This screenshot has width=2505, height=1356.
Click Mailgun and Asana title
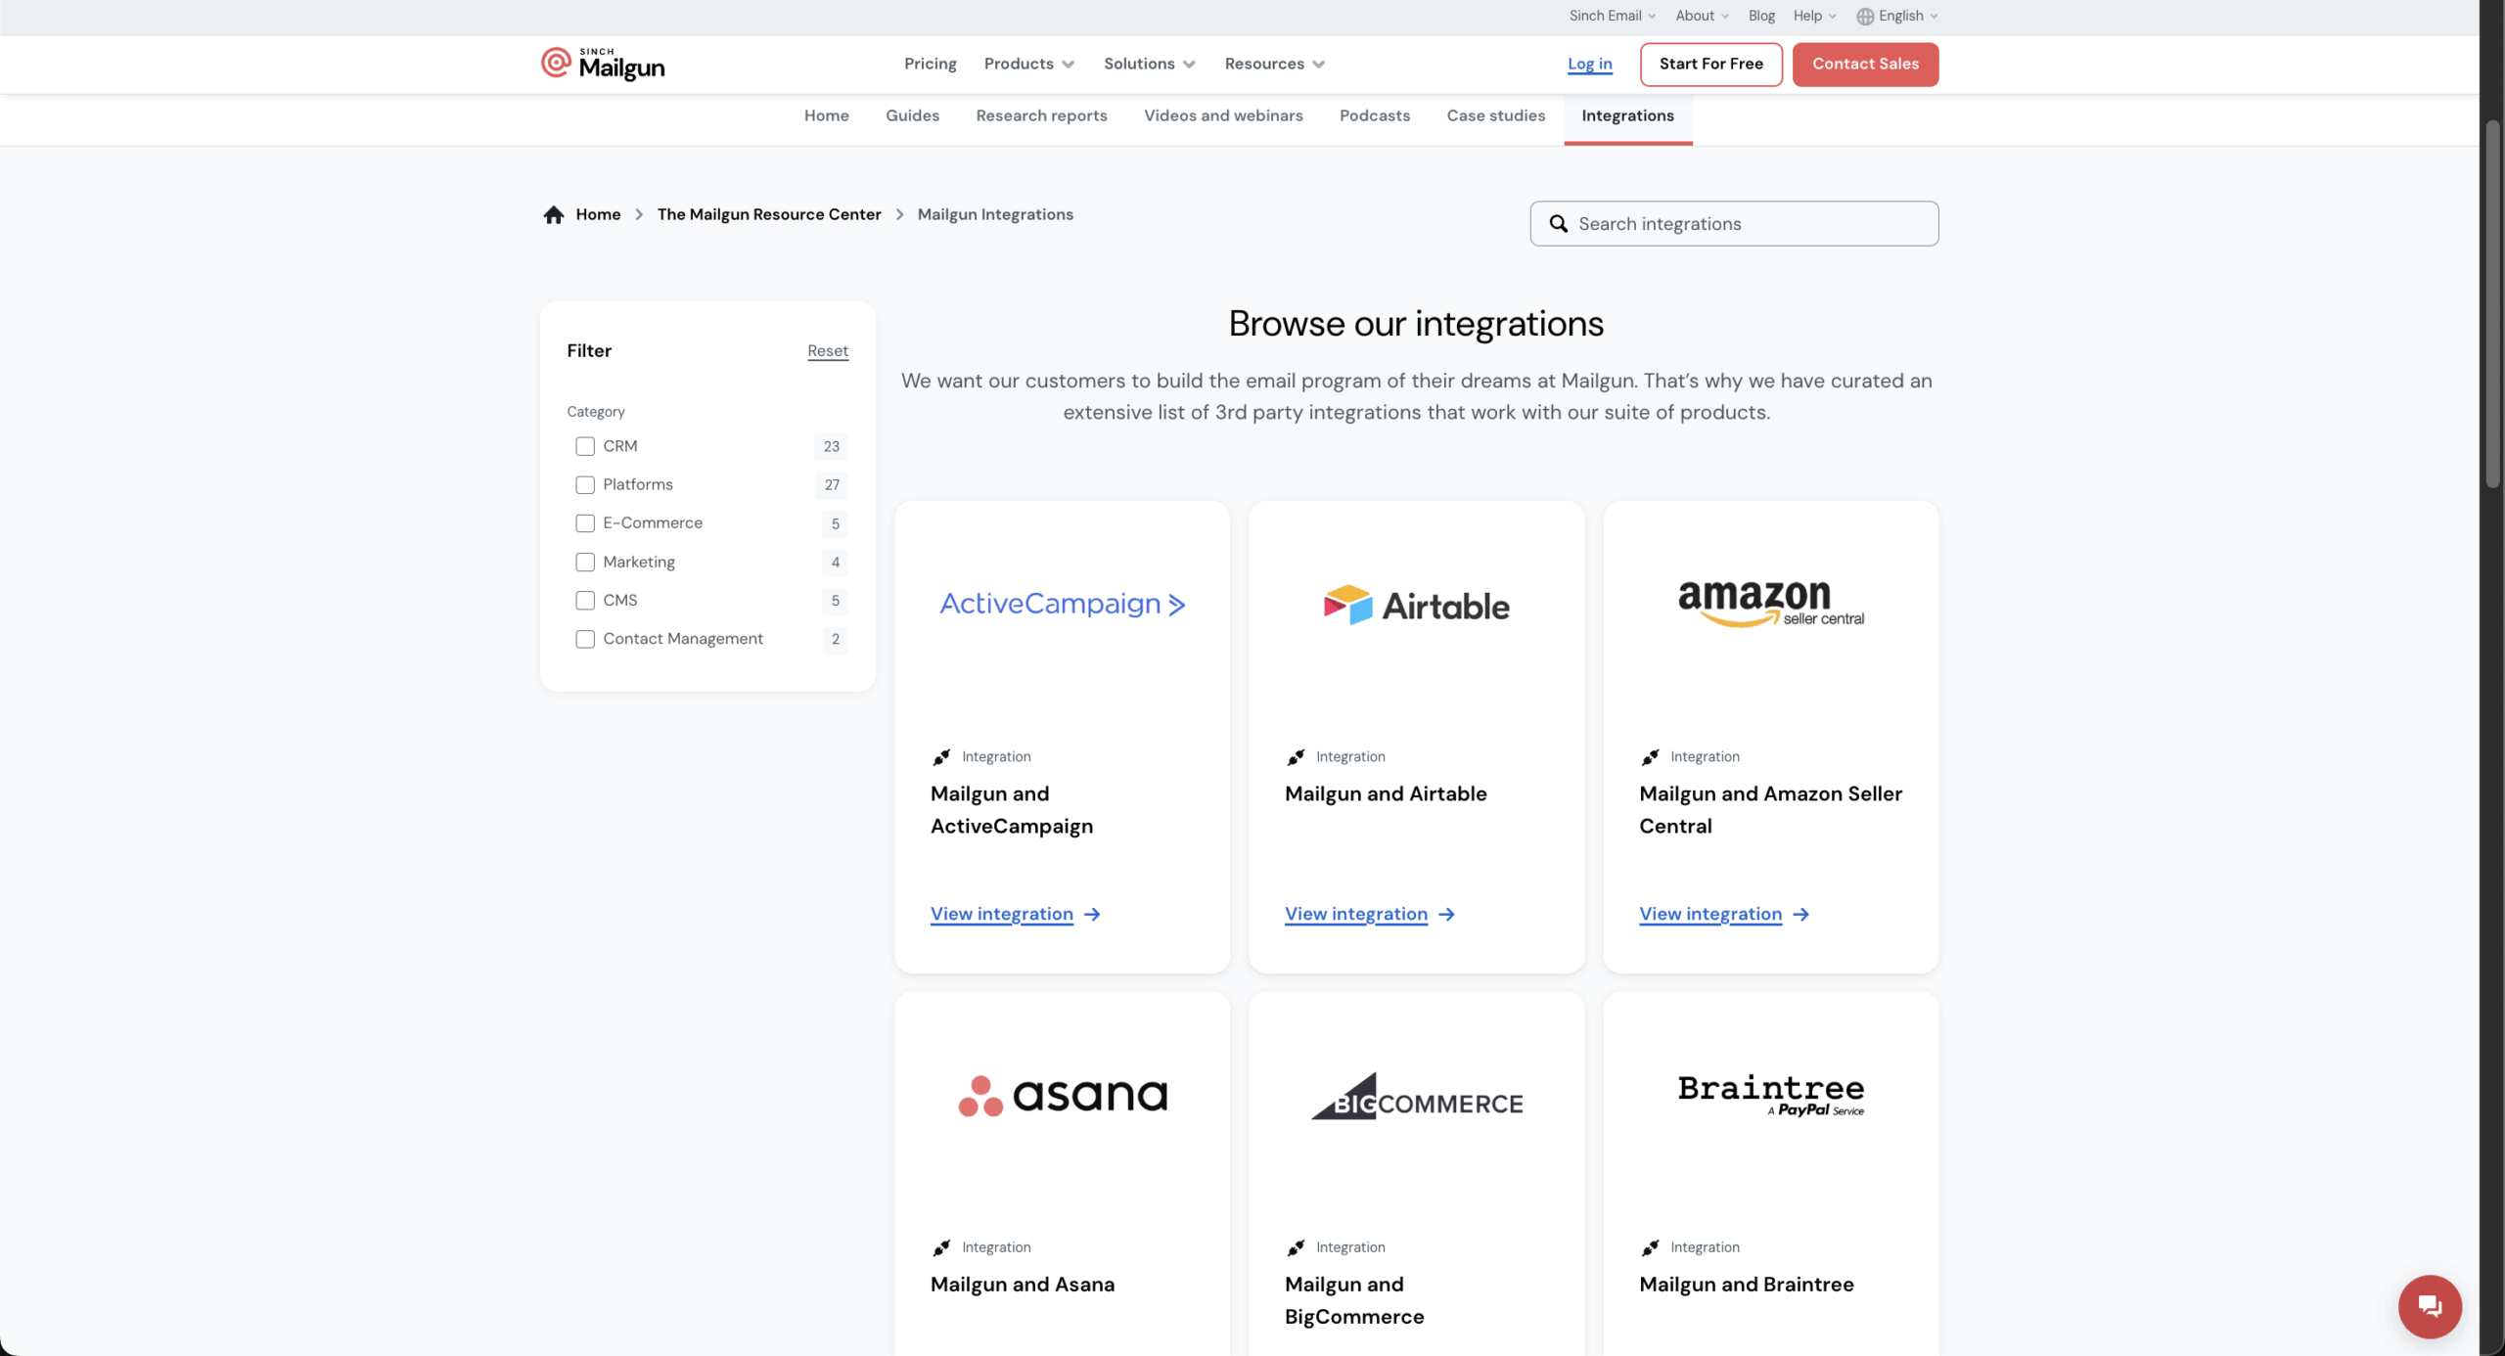click(x=1022, y=1285)
